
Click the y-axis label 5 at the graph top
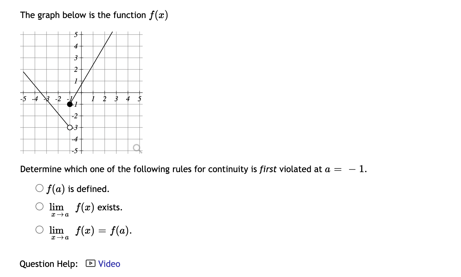pyautogui.click(x=75, y=34)
